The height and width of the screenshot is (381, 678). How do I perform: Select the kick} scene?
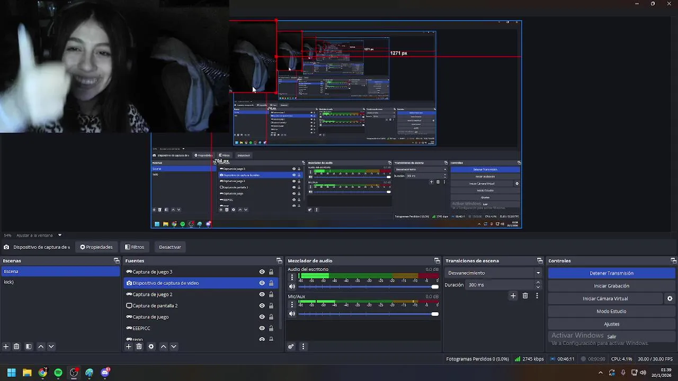click(x=60, y=282)
